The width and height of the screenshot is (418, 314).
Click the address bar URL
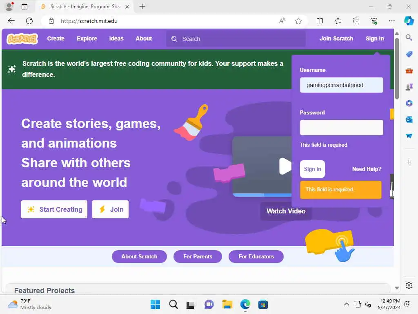tap(89, 21)
